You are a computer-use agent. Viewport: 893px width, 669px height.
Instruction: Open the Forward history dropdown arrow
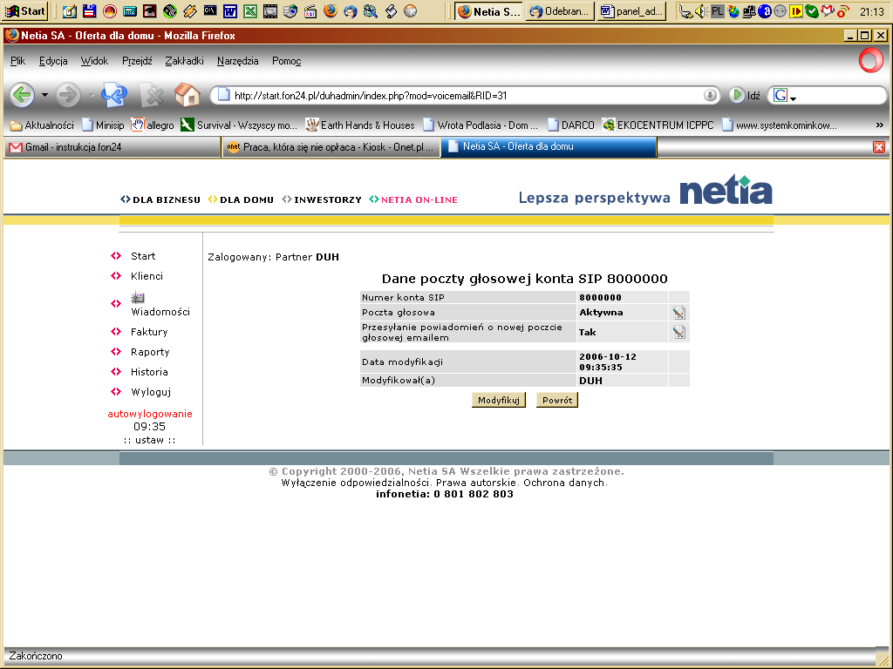92,95
